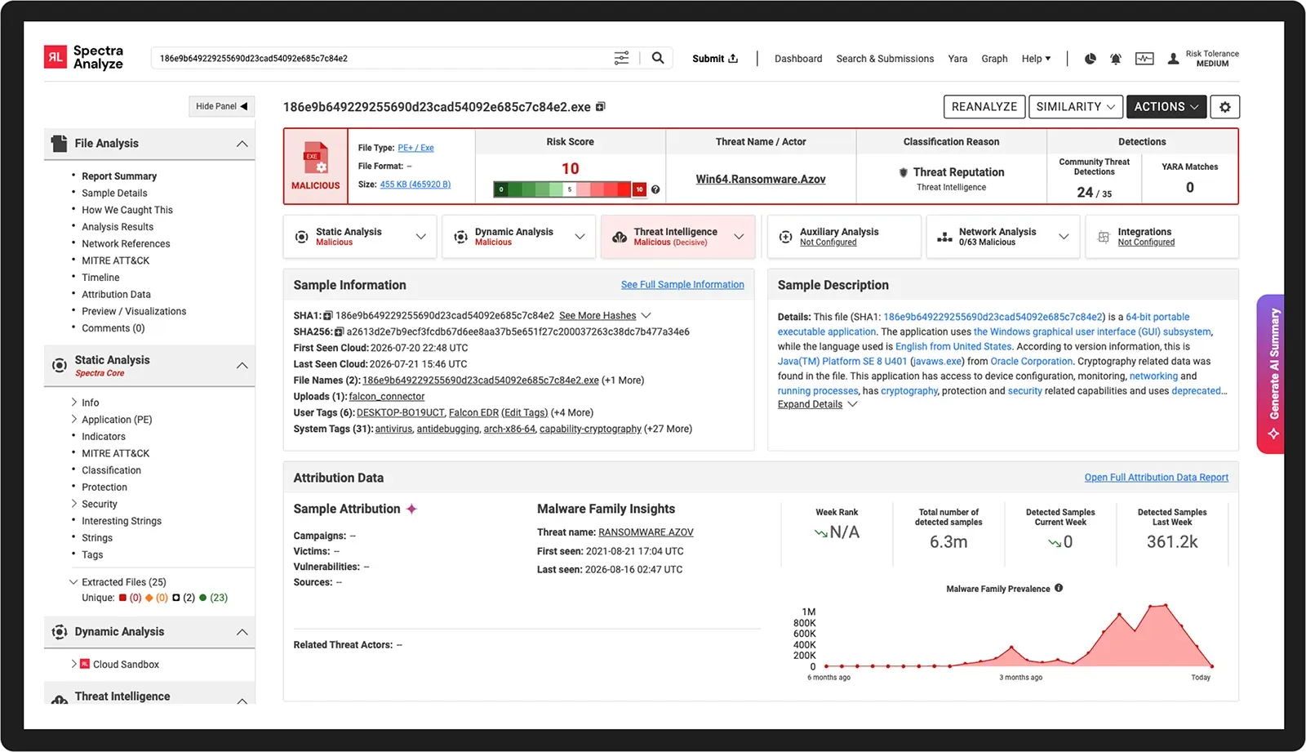This screenshot has height=752, width=1306.
Task: Click the Win64.Ransomware.Azov threat name
Action: [761, 179]
